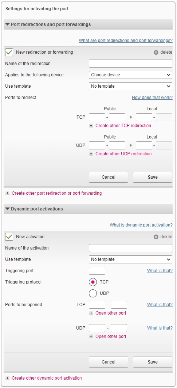Click plus icon beside Create other port redirection
This screenshot has width=177, height=388.
pos(7,193)
